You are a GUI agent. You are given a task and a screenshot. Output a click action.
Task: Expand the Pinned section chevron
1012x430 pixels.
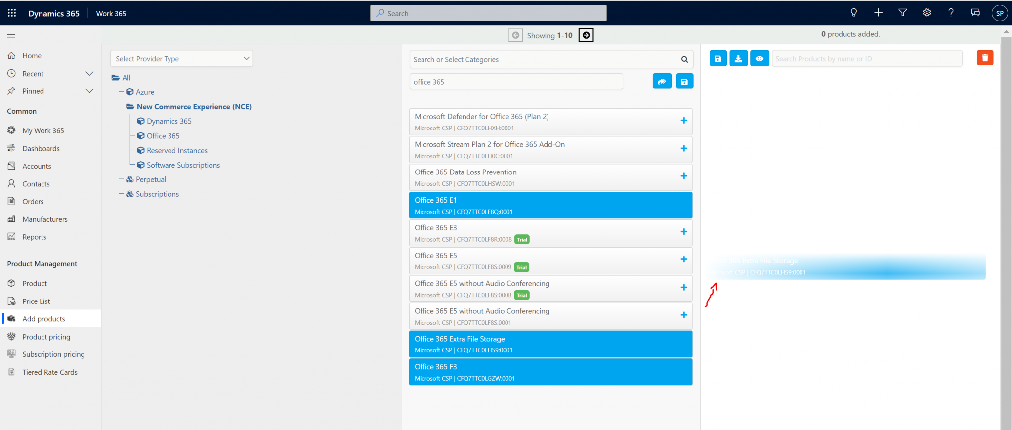[89, 91]
